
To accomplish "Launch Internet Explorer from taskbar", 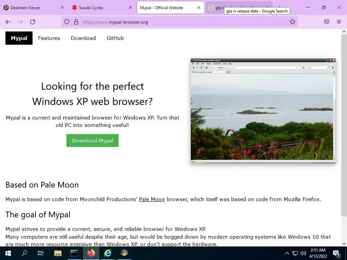I will (x=107, y=253).
